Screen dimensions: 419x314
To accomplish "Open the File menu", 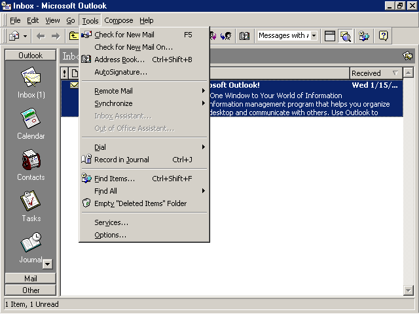I will 15,20.
